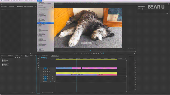Expand the Audio Transitions folder
Screen dimensions: 170x95
click(x=1, y=63)
